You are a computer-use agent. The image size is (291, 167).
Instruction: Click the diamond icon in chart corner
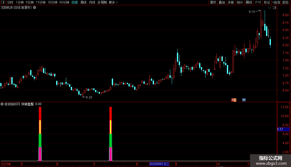pyautogui.click(x=270, y=8)
